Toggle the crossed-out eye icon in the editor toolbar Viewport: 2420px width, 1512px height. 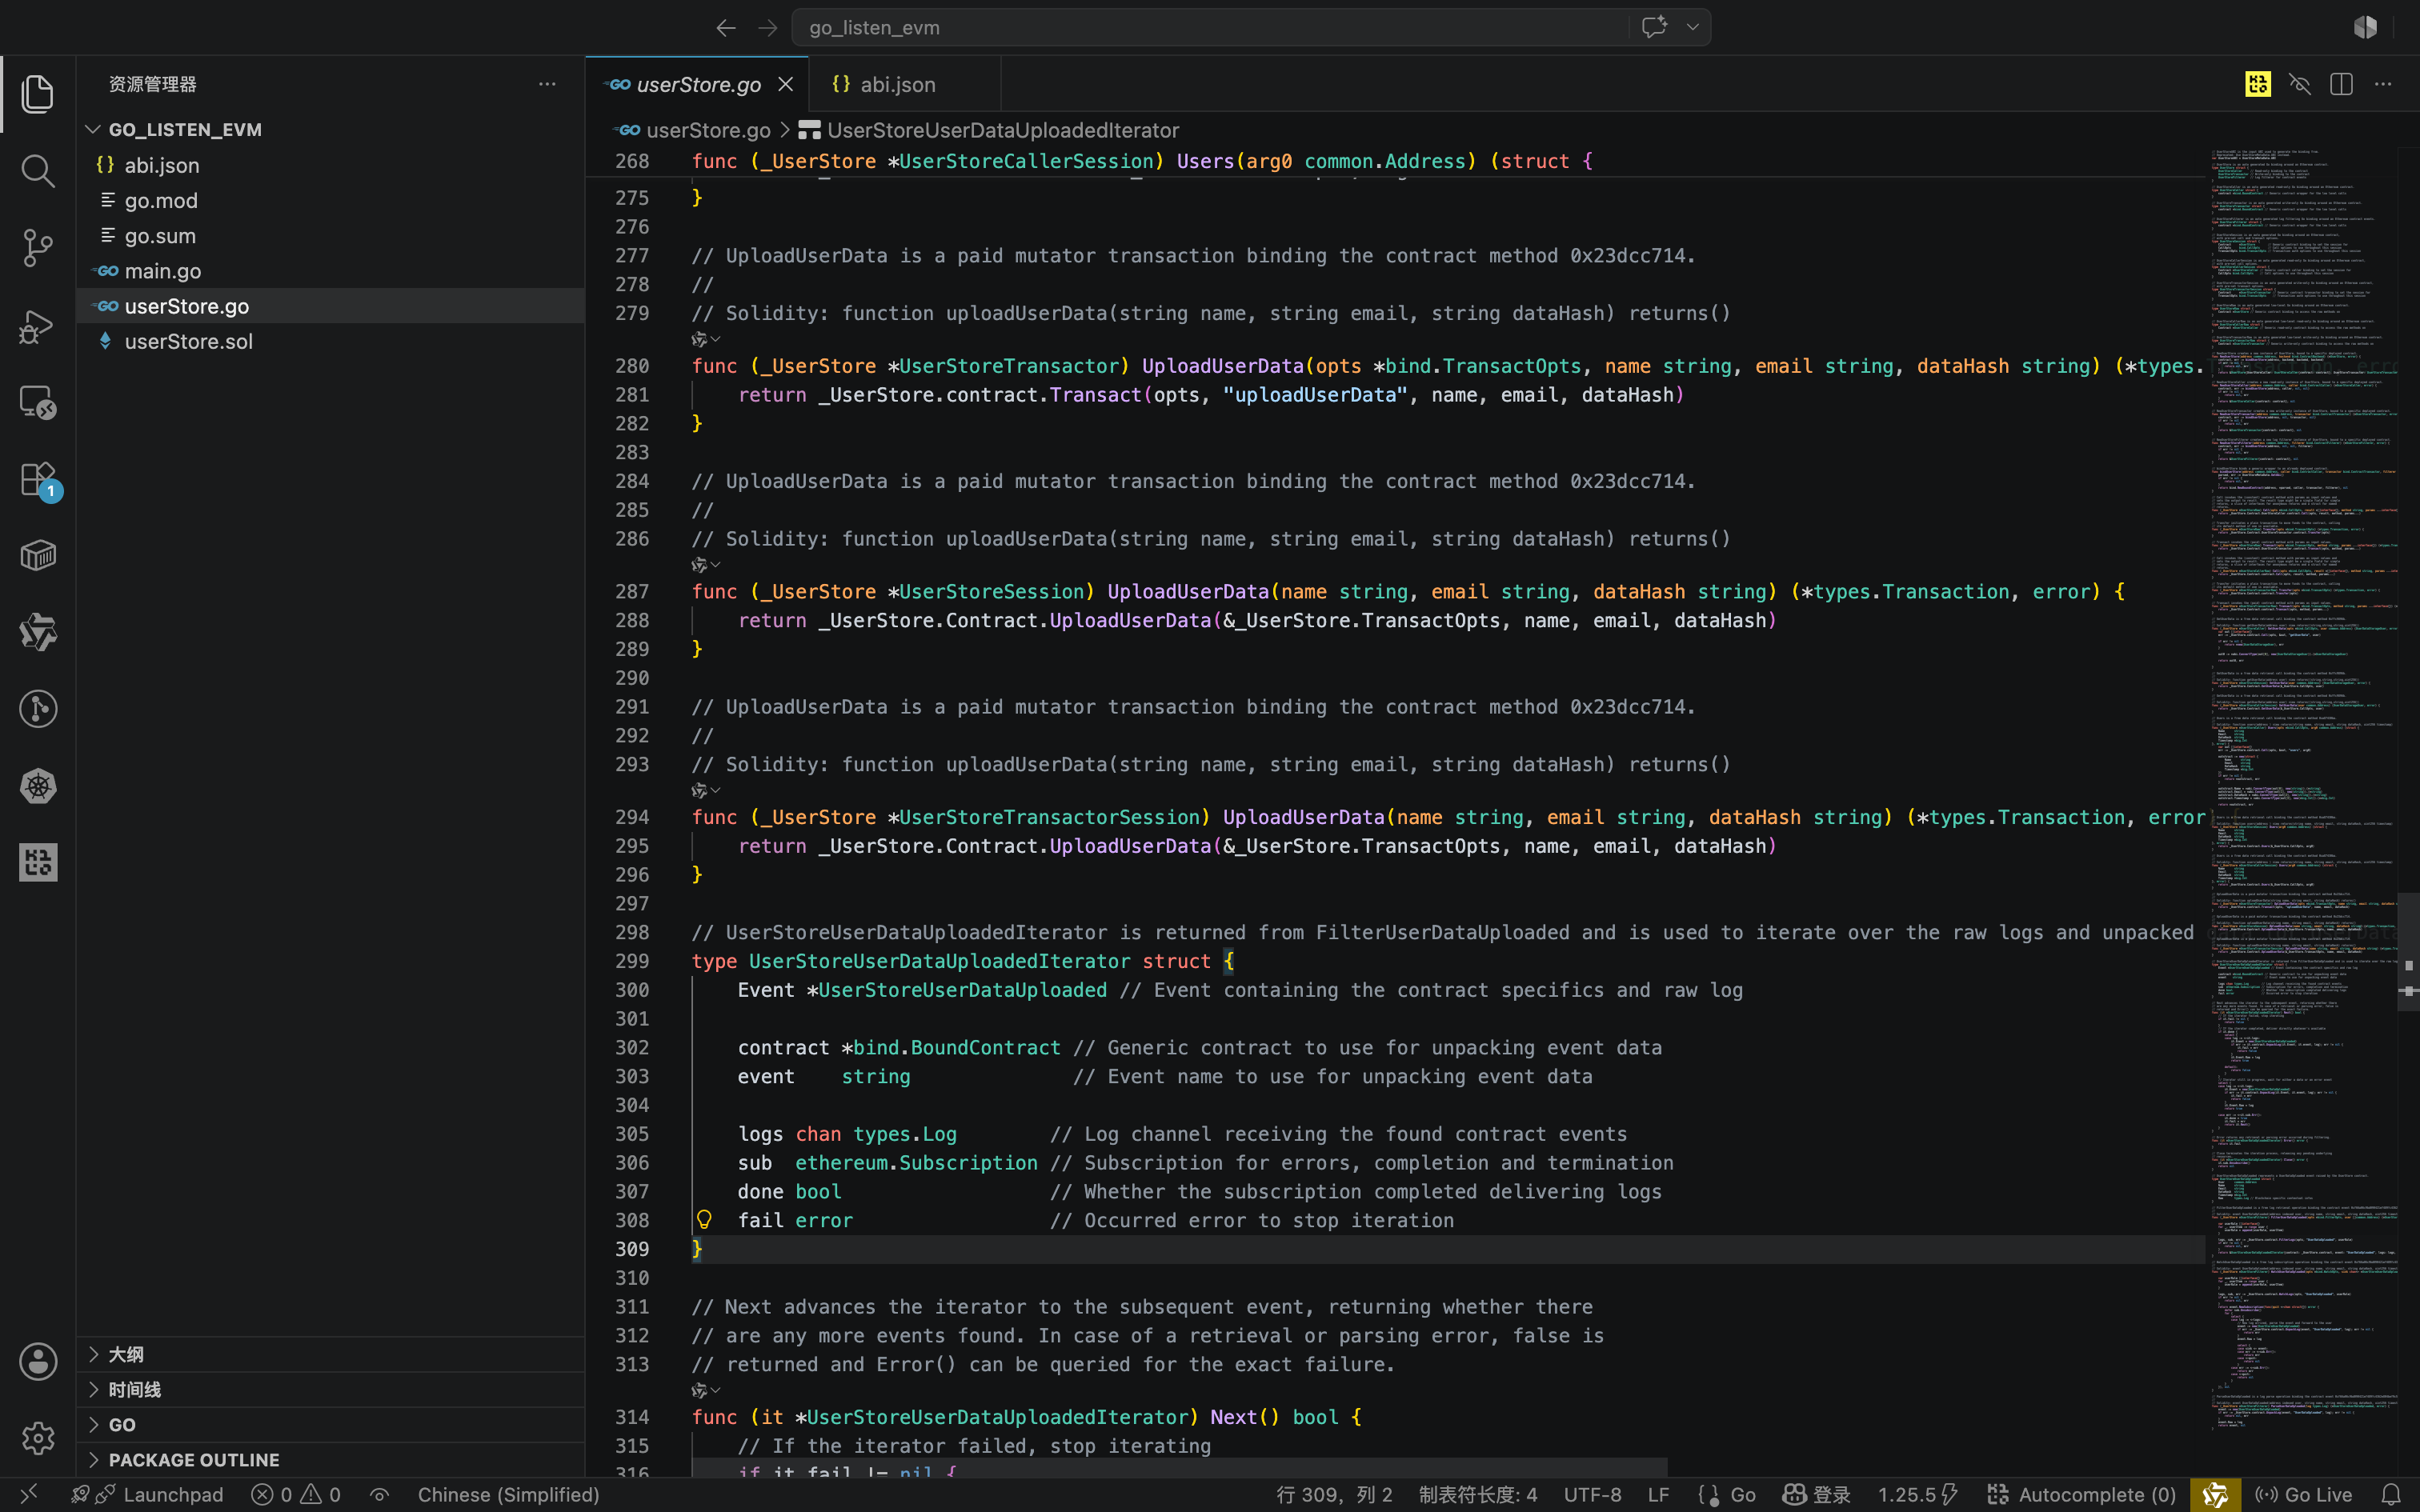(x=2300, y=84)
